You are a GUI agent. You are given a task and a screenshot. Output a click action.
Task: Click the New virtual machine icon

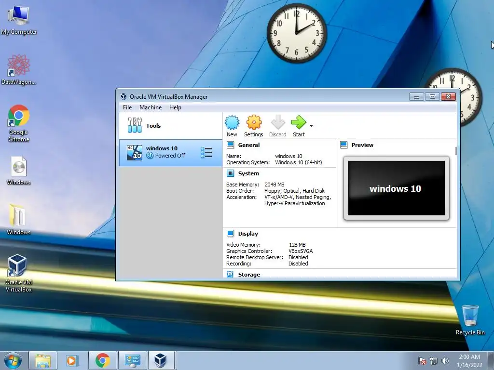click(232, 122)
